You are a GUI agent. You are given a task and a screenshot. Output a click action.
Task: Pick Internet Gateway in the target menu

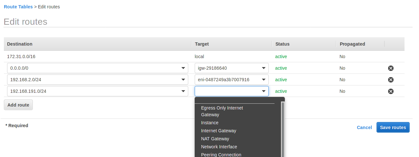coord(219,131)
